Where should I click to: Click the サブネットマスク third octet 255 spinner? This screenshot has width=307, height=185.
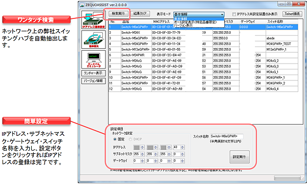pyautogui.click(x=169, y=154)
